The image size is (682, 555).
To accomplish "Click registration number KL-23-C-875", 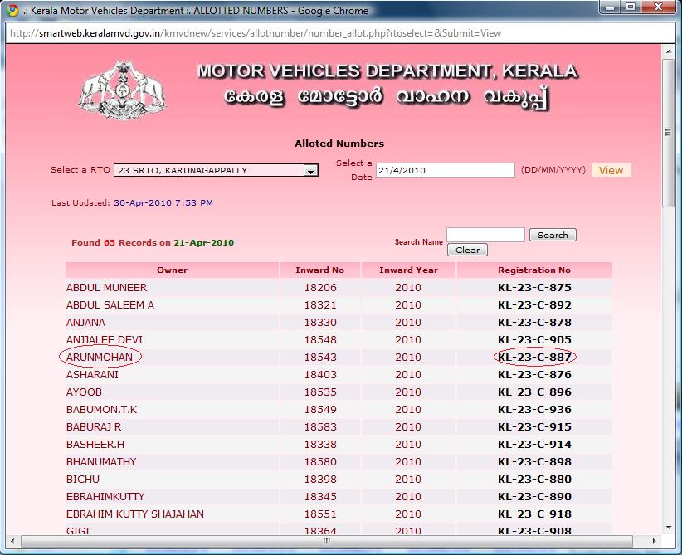I will [x=534, y=288].
